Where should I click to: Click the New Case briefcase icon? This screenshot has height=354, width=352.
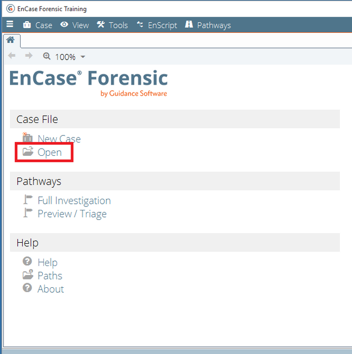click(27, 137)
